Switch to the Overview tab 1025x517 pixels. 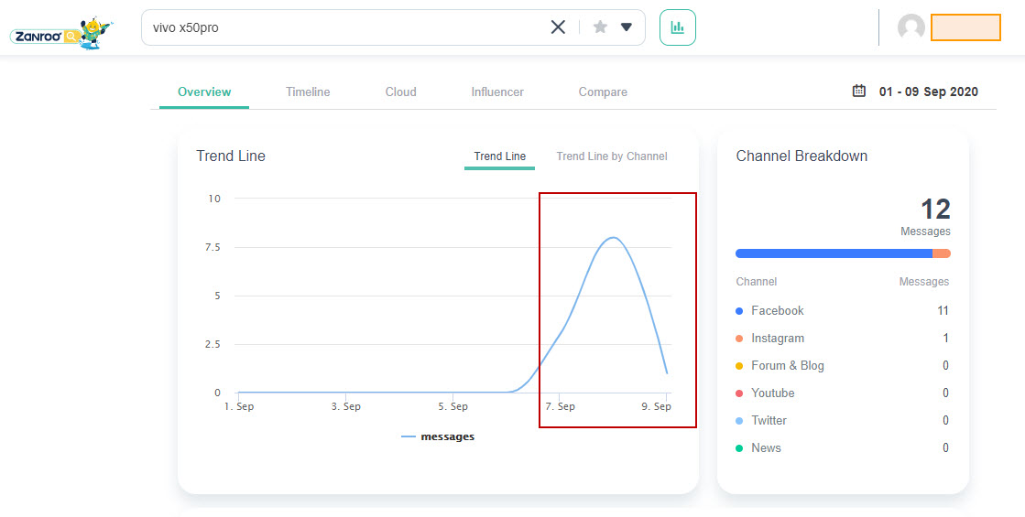[x=204, y=92]
